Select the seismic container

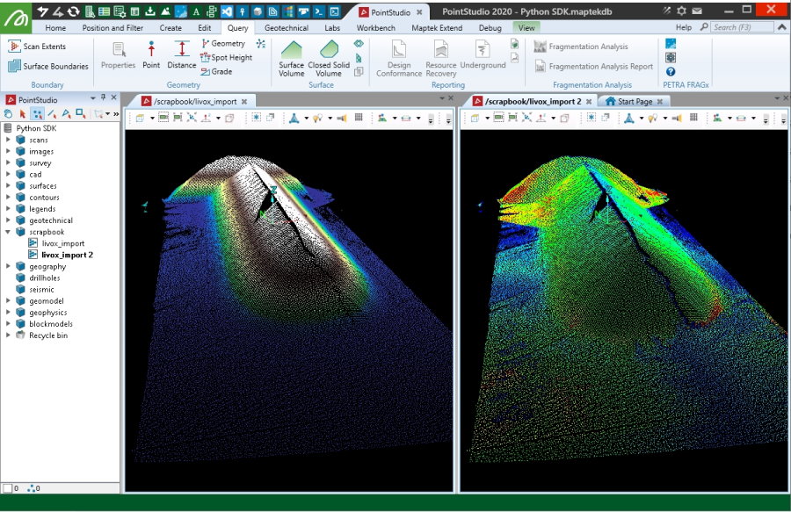[41, 289]
